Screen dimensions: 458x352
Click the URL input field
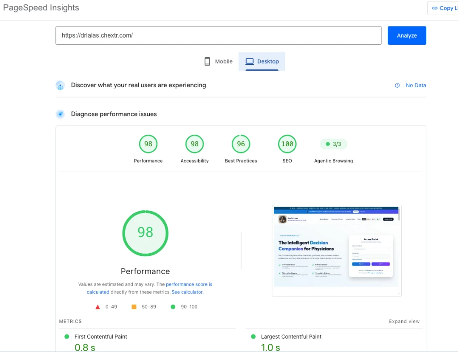click(218, 35)
